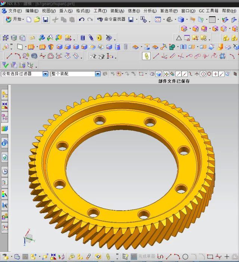This screenshot has width=239, height=262.
Task: Toggle the plus-shaped snap point option
Action: [x=215, y=74]
